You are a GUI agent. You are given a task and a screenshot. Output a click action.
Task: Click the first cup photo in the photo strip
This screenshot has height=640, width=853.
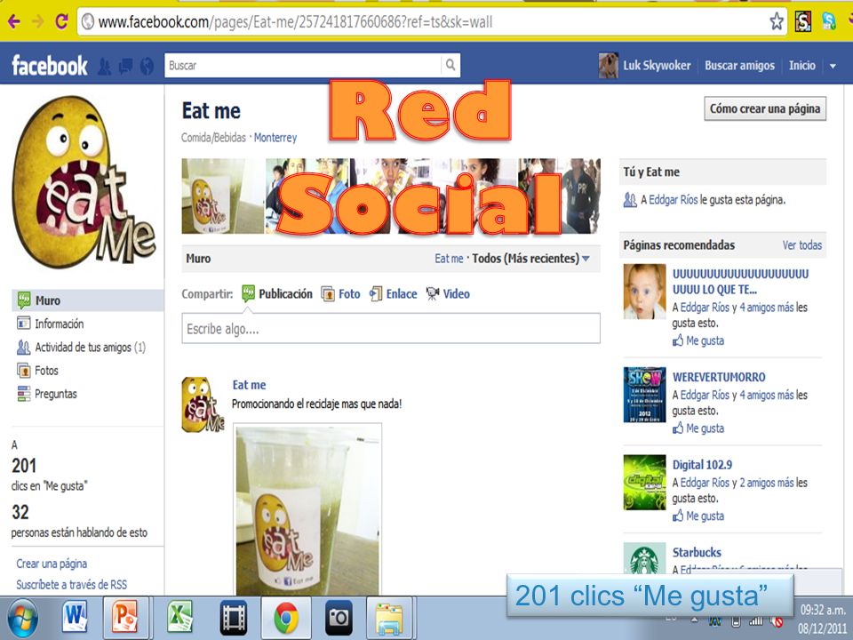222,196
